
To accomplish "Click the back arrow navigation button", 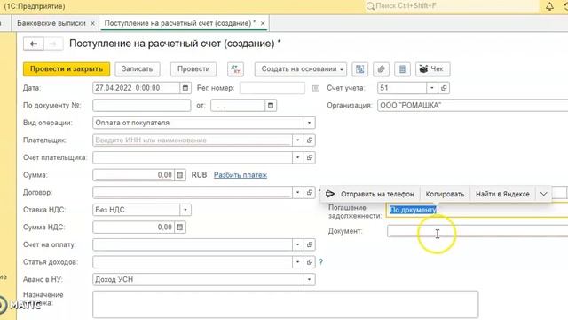I will coord(34,44).
